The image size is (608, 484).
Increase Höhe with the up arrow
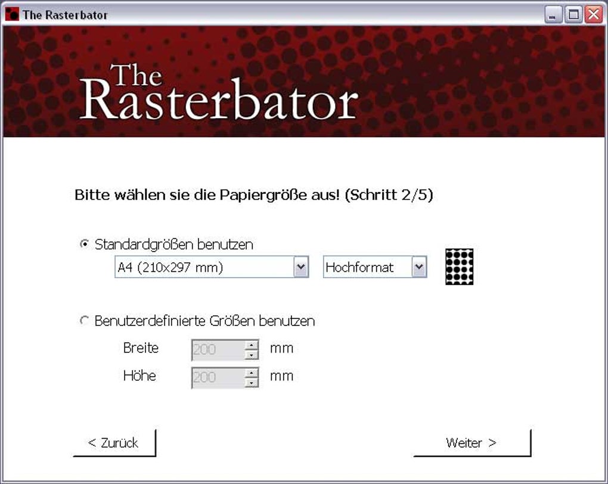(x=252, y=373)
